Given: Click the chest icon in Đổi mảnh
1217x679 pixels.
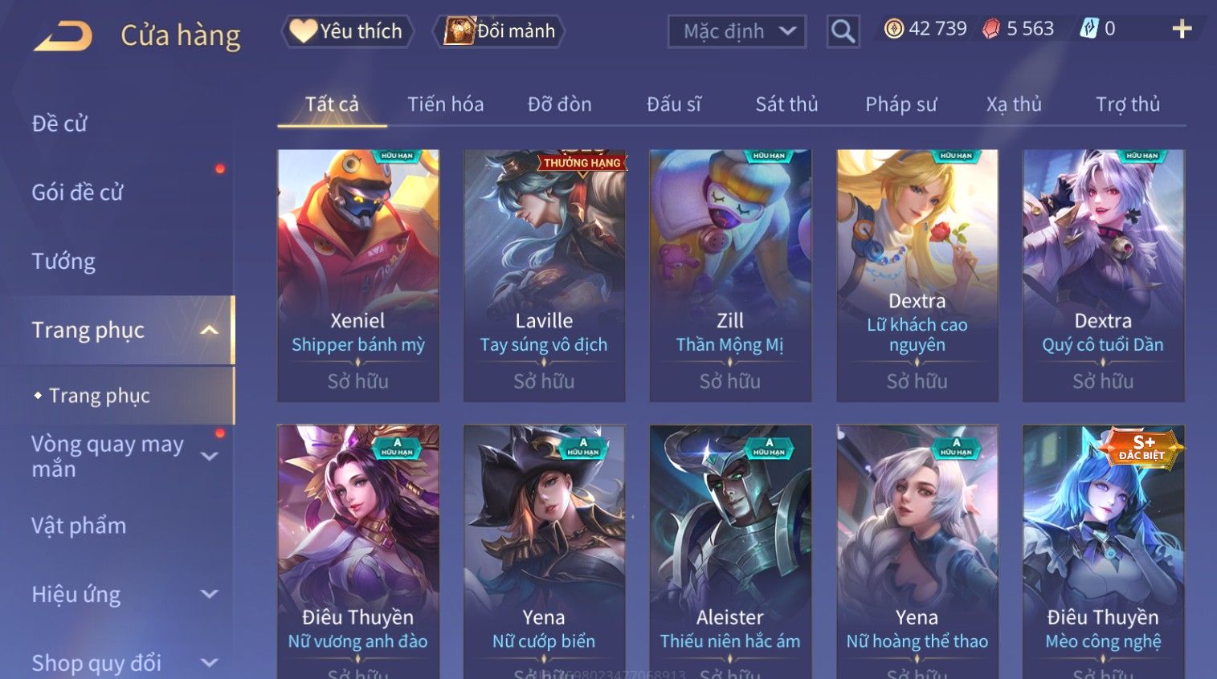Looking at the screenshot, I should tap(459, 31).
